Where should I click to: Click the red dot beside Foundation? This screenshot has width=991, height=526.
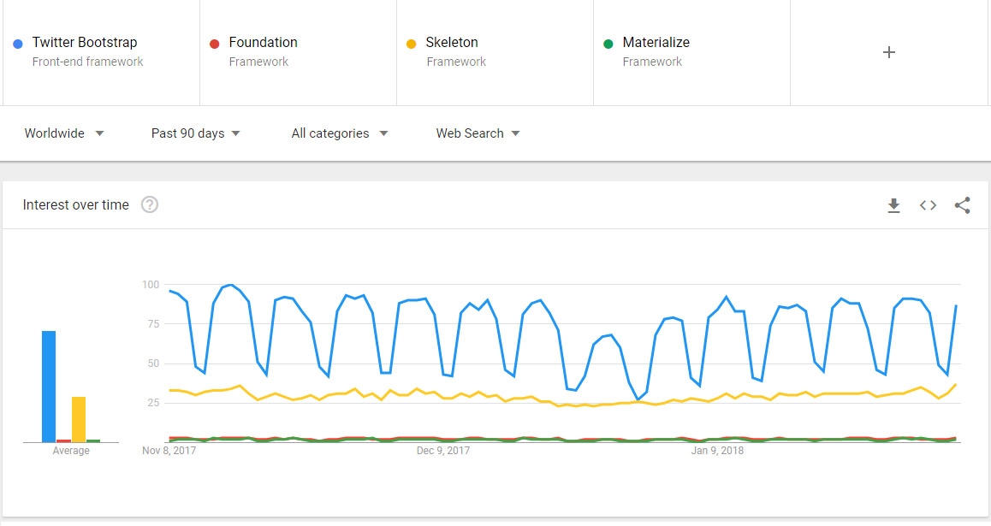[x=217, y=42]
